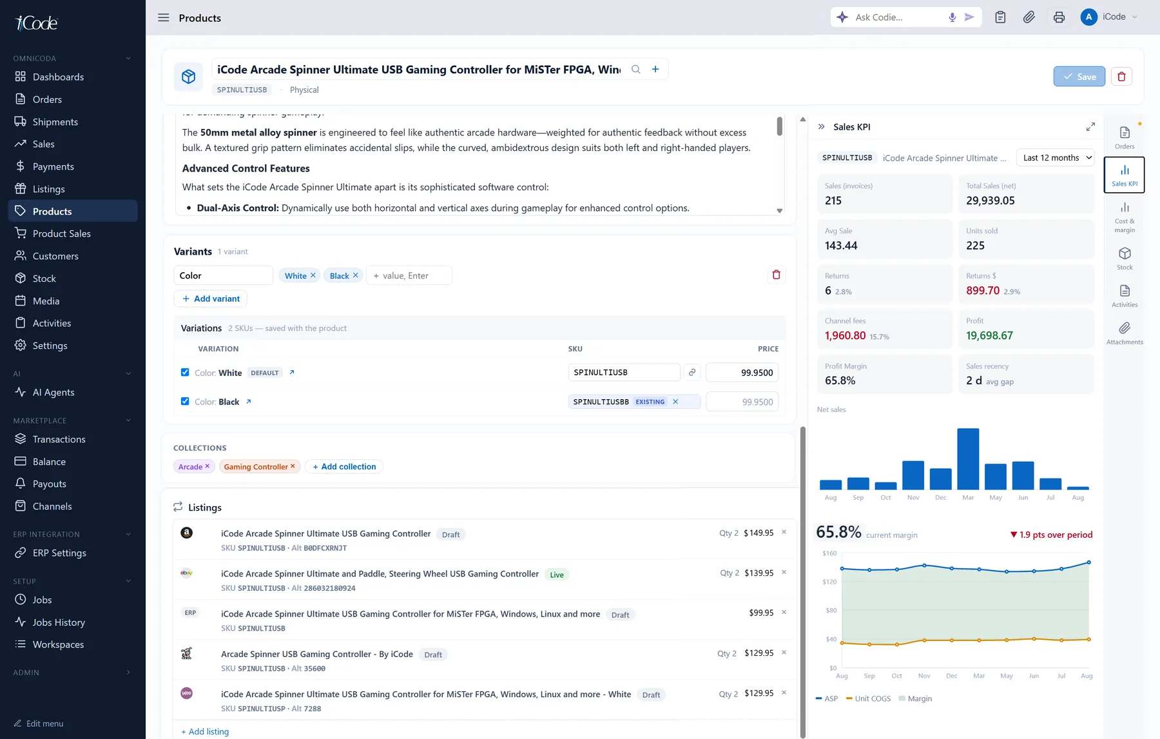Image resolution: width=1160 pixels, height=739 pixels.
Task: Click the microphone icon in Ask Codie
Action: pos(952,17)
